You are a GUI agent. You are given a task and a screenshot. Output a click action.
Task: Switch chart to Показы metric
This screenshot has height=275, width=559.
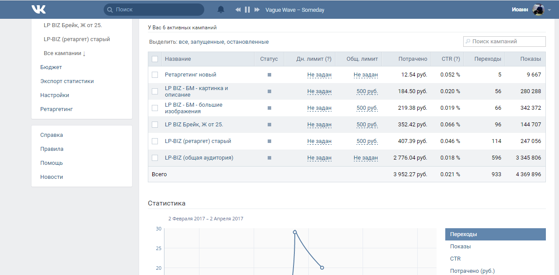(460, 247)
